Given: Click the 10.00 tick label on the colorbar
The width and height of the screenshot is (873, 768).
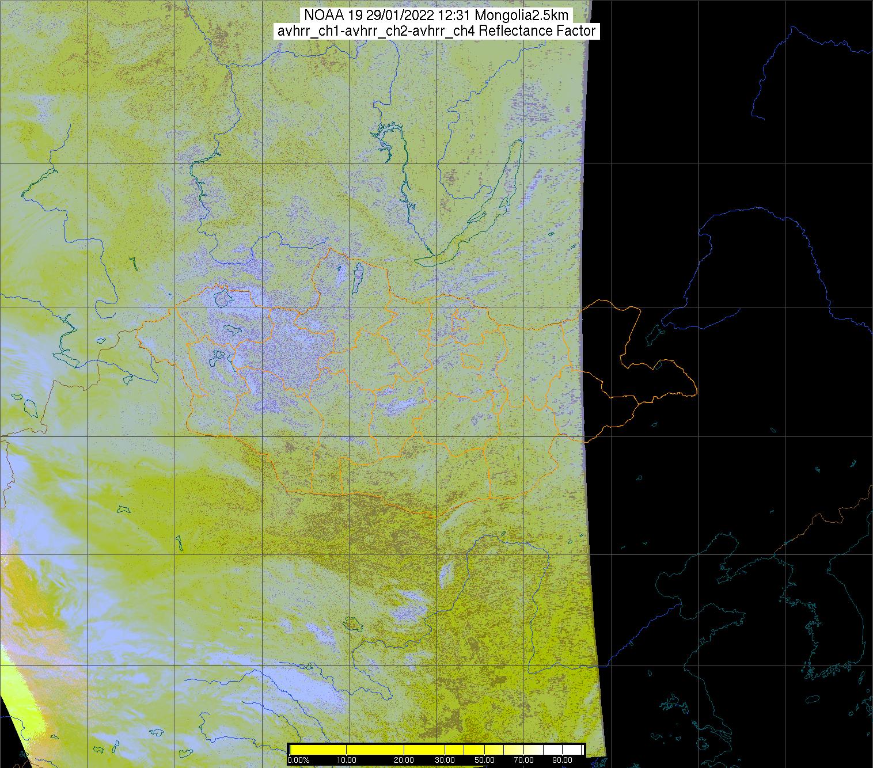Looking at the screenshot, I should (x=346, y=761).
